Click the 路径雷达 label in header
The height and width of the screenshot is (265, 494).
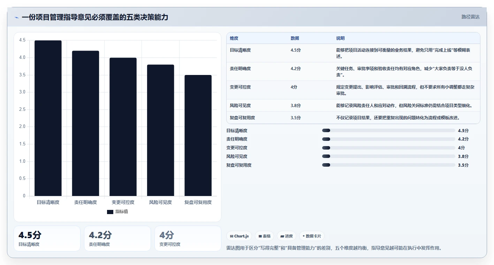[470, 17]
